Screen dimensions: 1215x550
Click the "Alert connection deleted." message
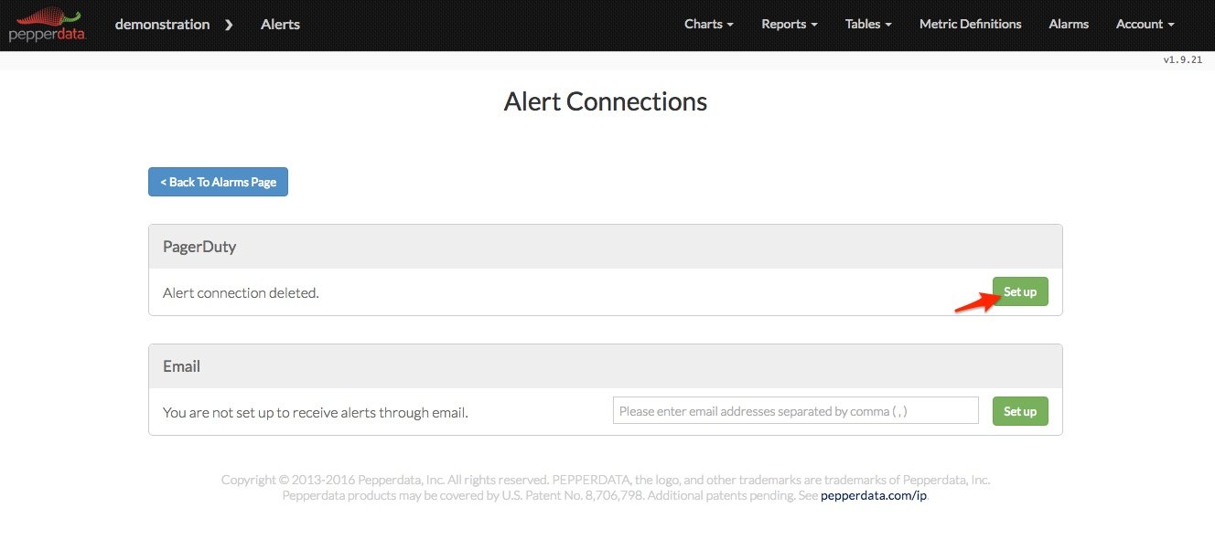(241, 293)
